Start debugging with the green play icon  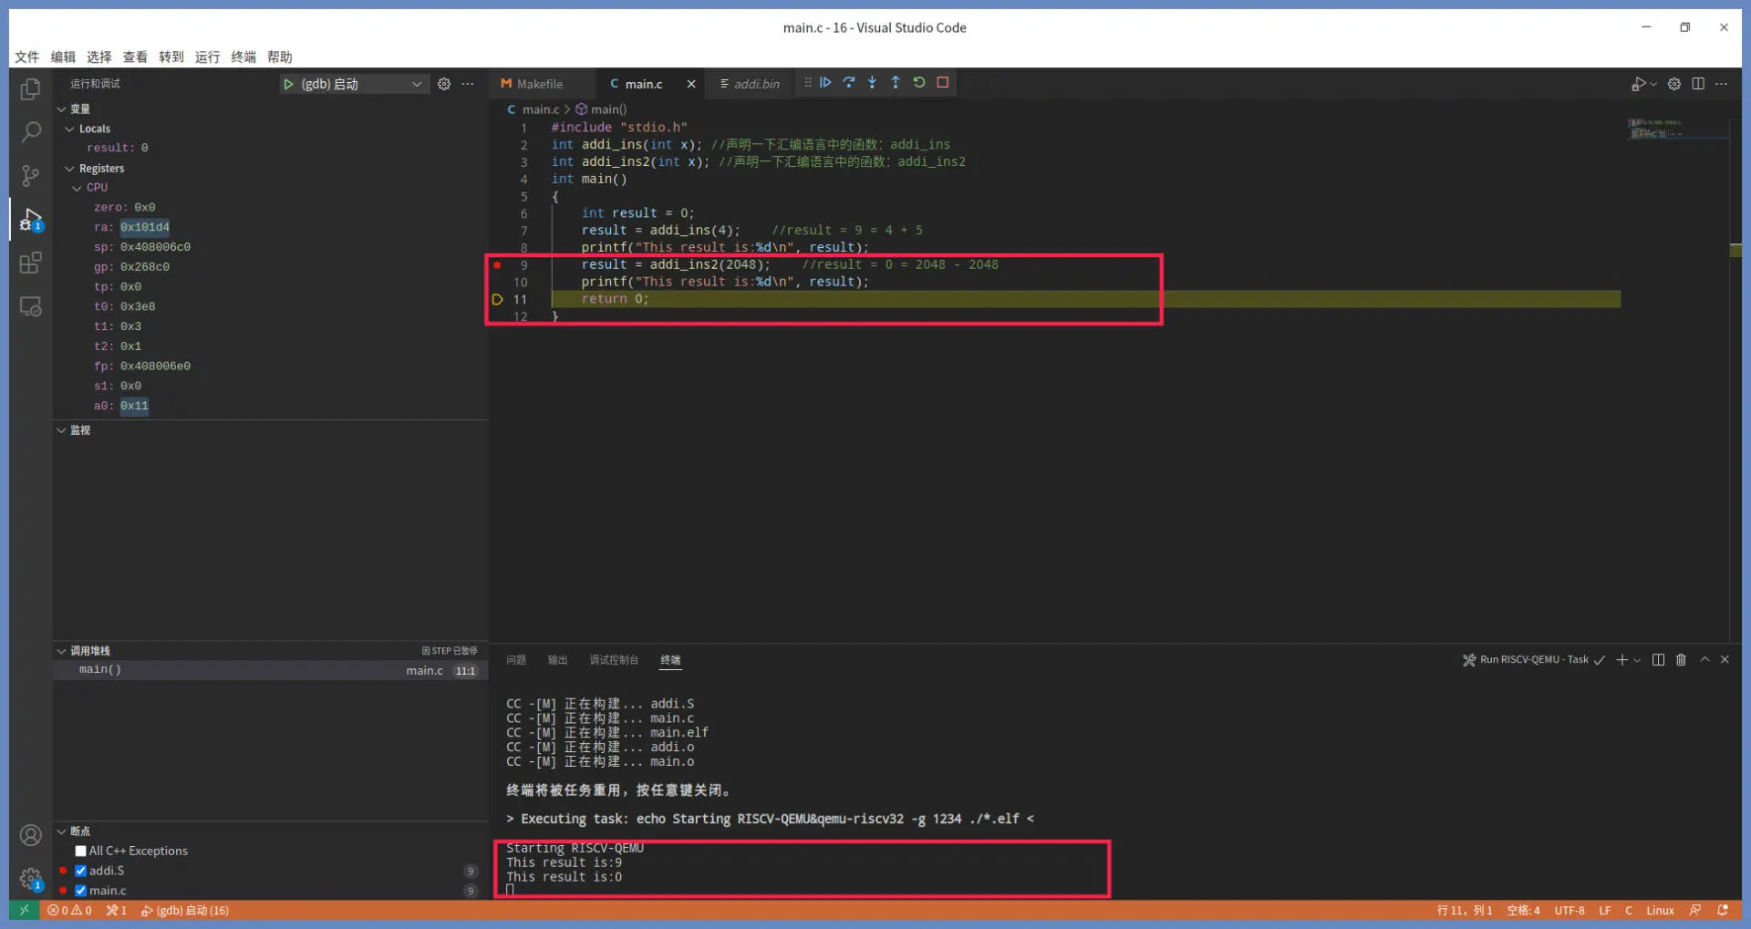pyautogui.click(x=288, y=84)
